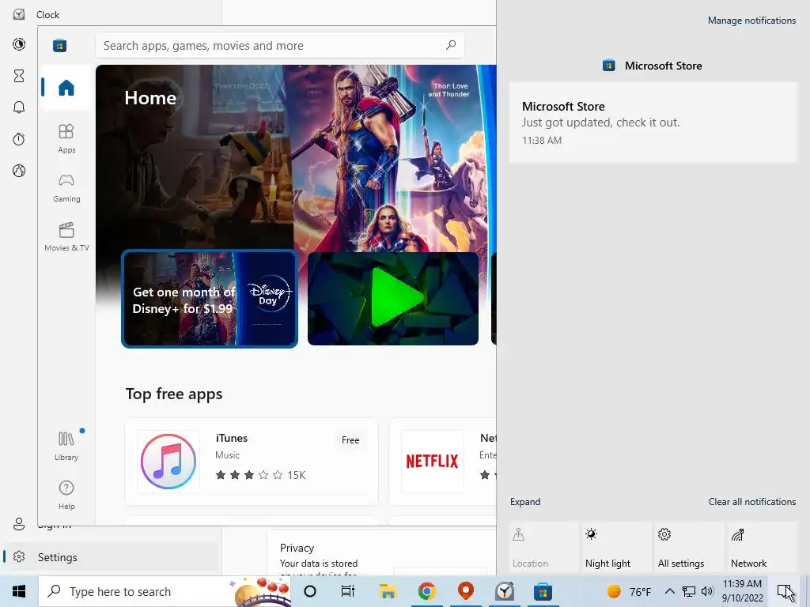Toggle Night light quick action
Screen dimensions: 810x607
(617, 548)
